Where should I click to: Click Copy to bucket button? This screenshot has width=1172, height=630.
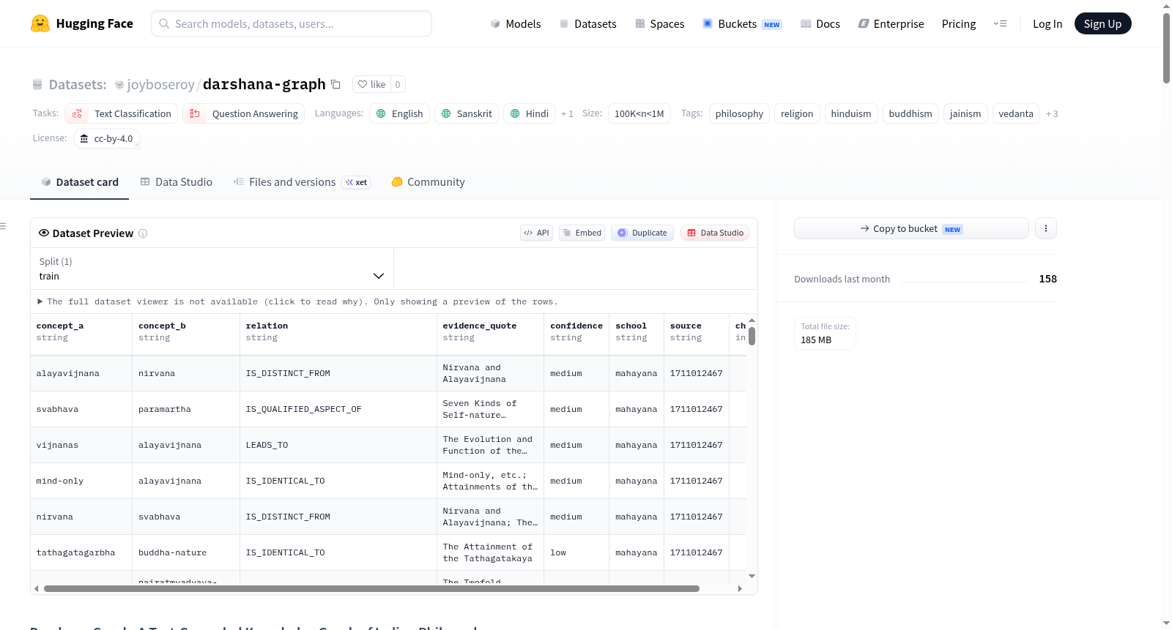911,228
